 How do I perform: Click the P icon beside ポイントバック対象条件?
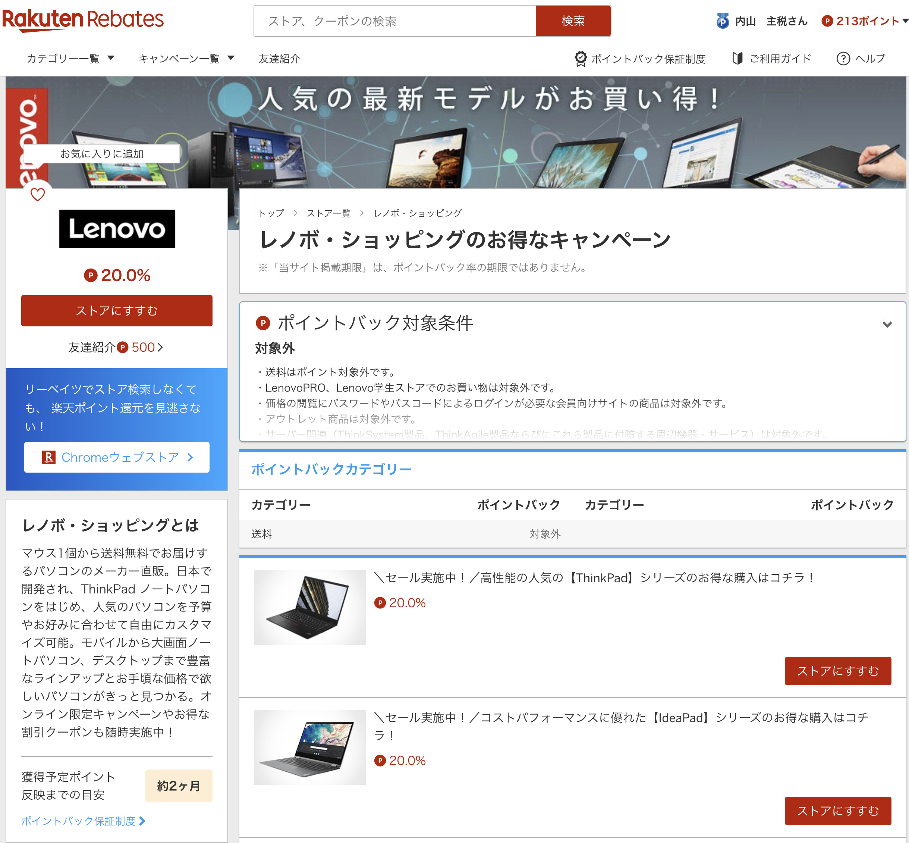pyautogui.click(x=262, y=323)
